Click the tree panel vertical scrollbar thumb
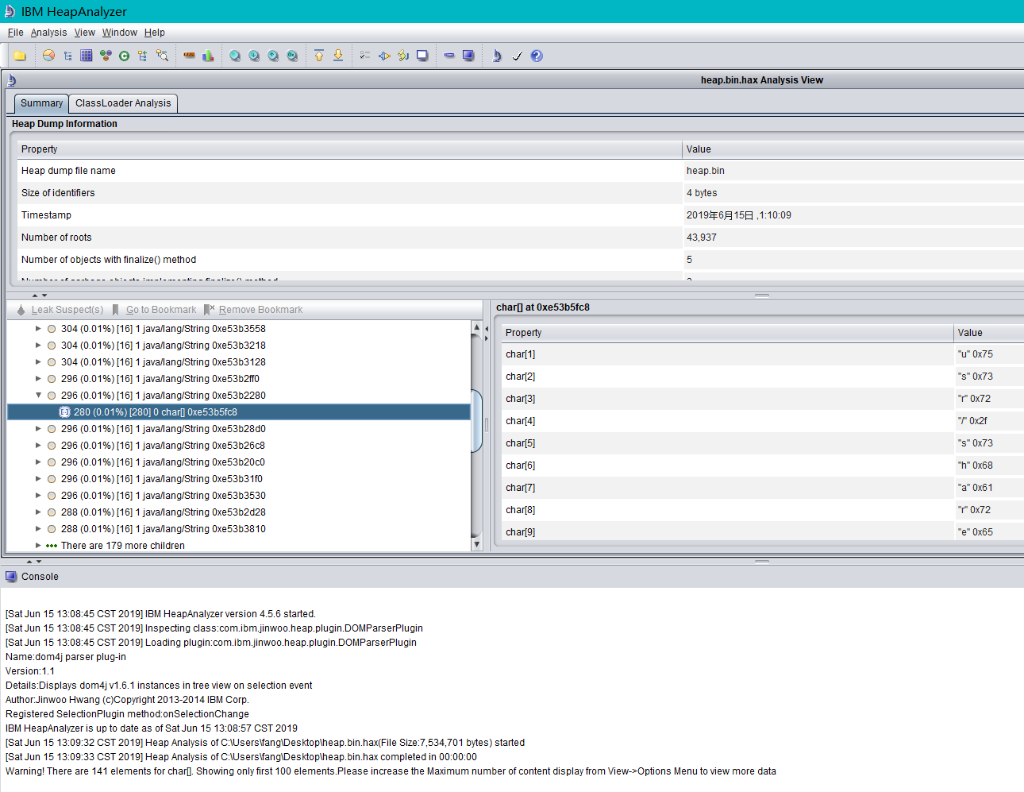 (x=476, y=421)
